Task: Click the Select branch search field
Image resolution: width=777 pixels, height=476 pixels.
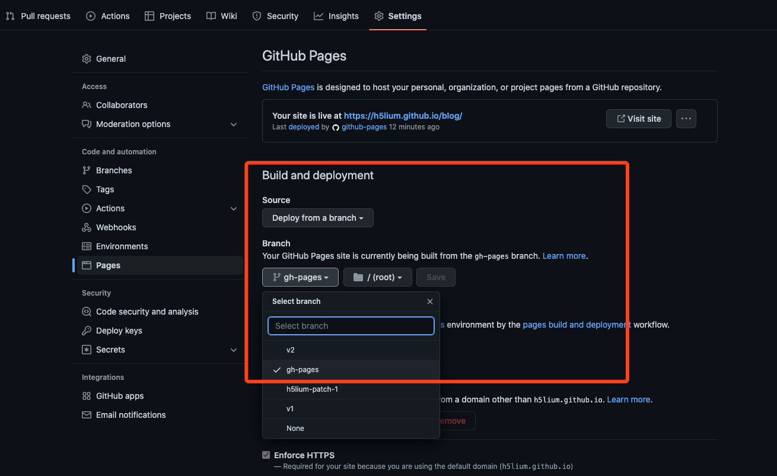Action: 351,326
